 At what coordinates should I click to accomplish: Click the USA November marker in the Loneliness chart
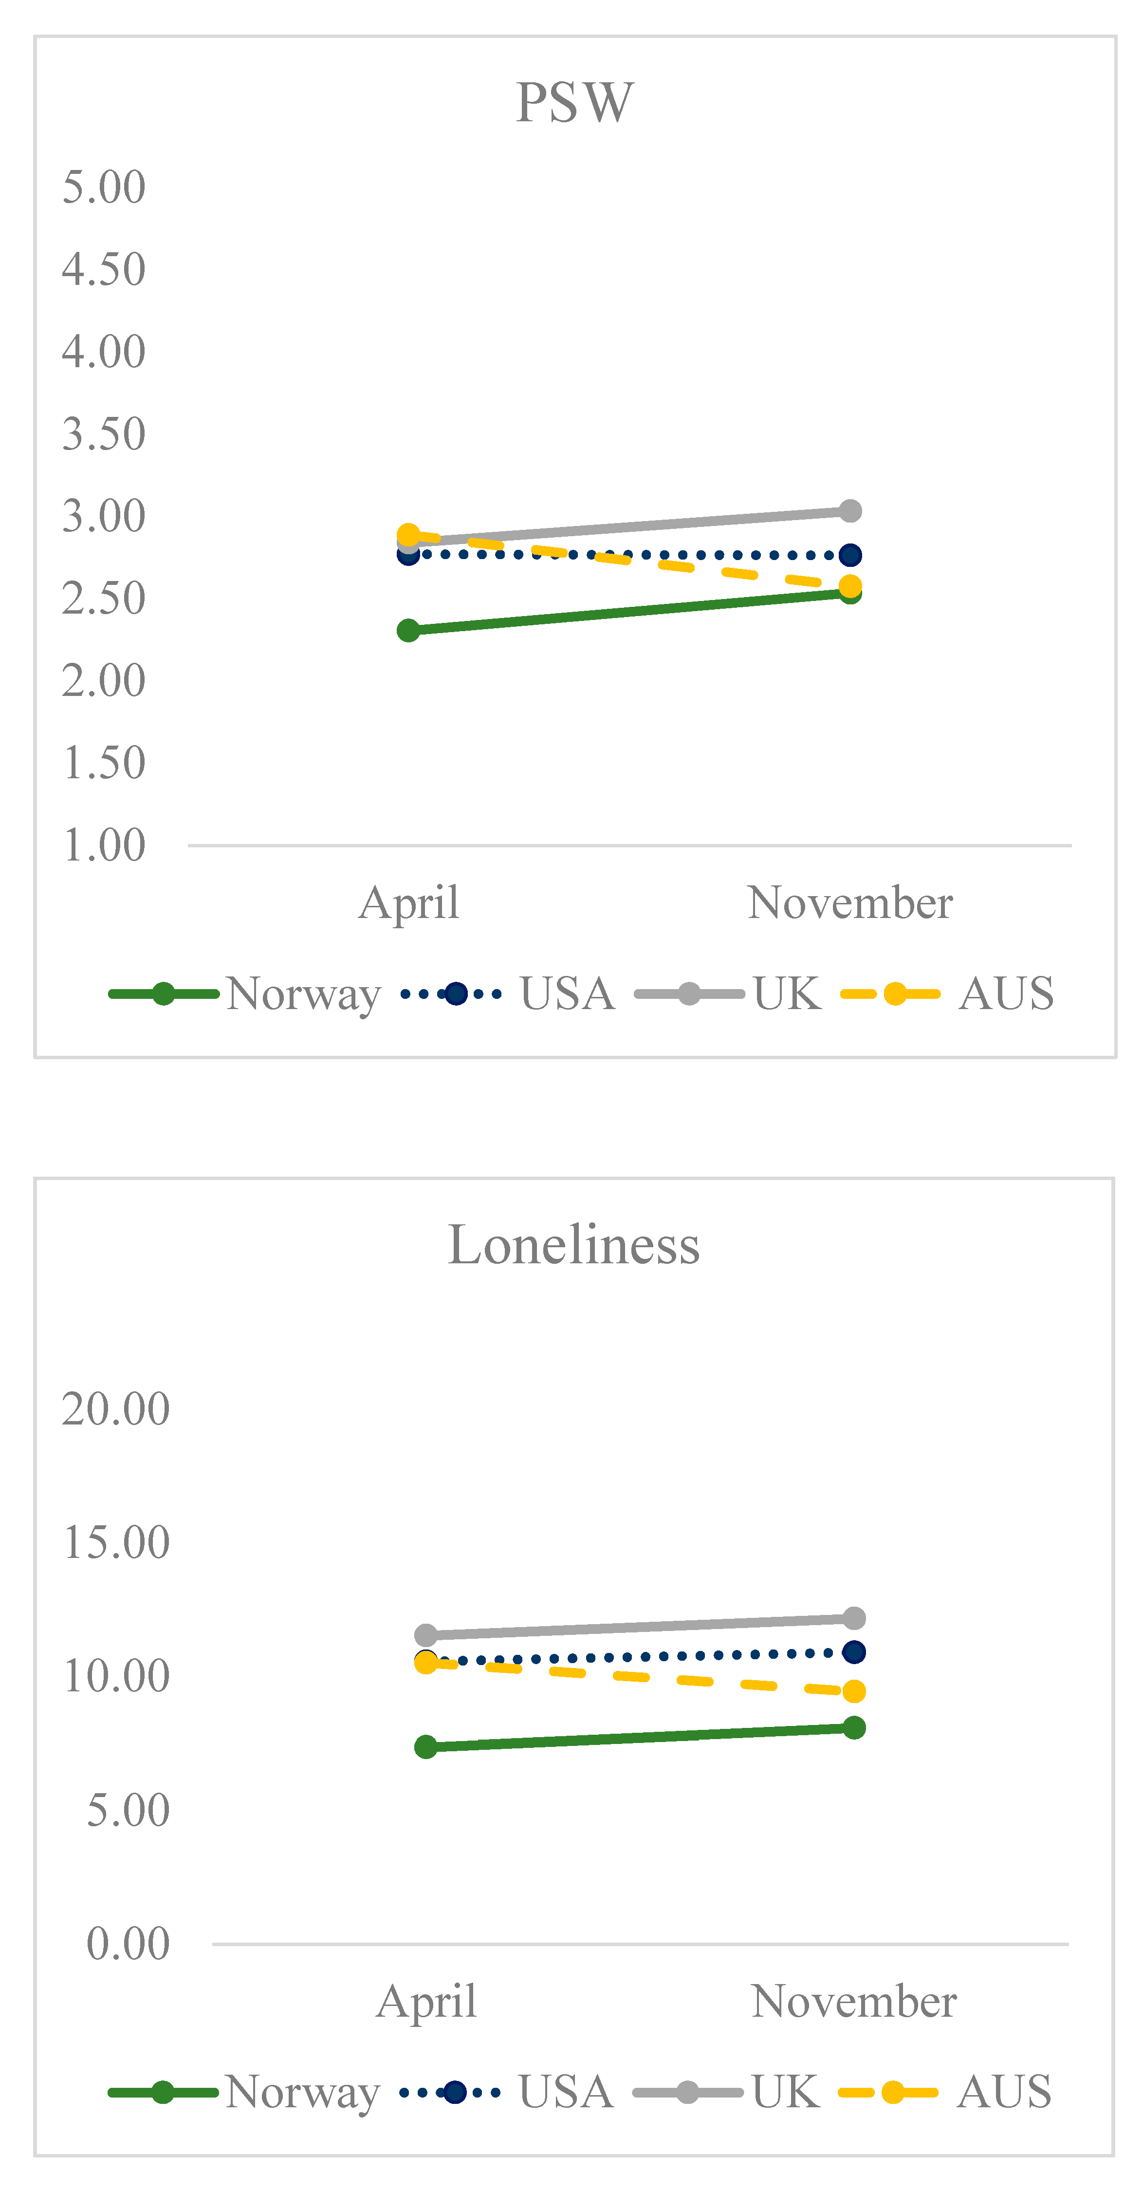[854, 1651]
